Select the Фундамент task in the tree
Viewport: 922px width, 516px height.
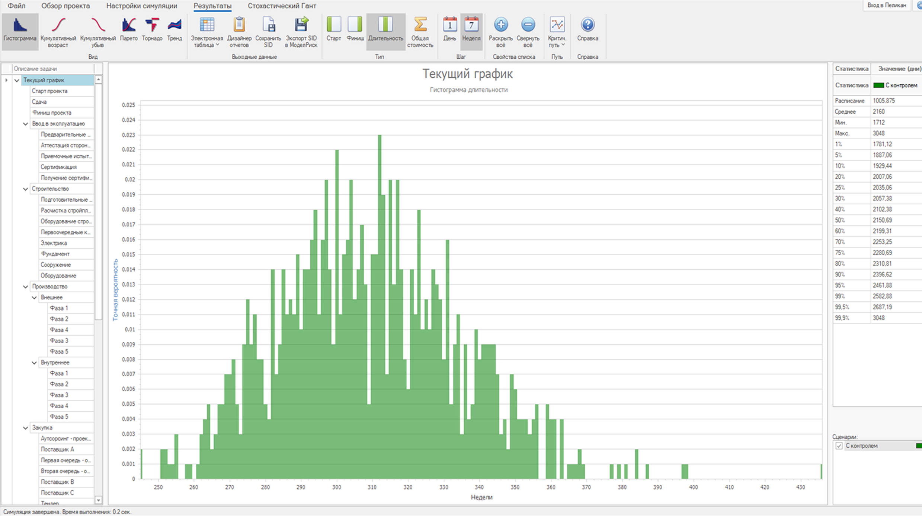55,254
